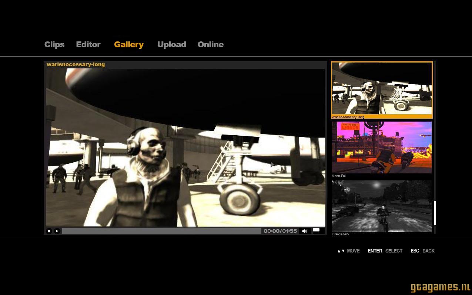This screenshot has width=472, height=295.
Task: Stop the video with the stop button
Action: 49,231
